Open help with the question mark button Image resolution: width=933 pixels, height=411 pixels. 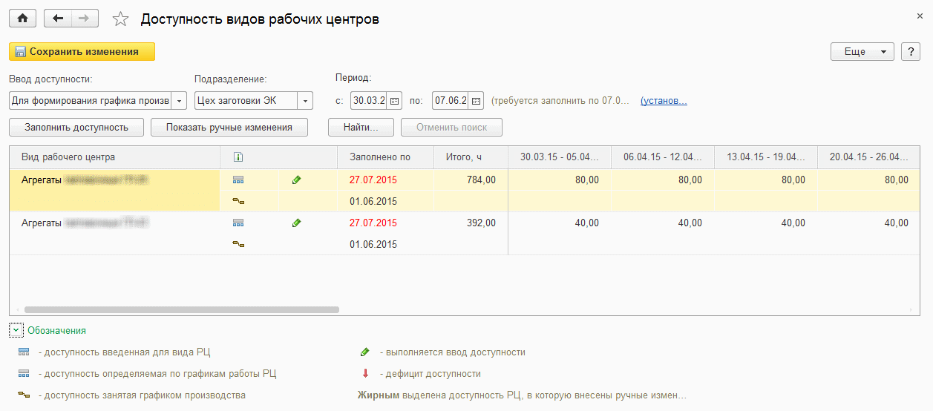click(x=910, y=52)
